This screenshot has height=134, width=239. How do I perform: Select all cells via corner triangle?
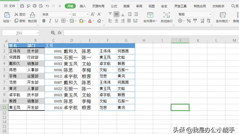click(x=6, y=41)
